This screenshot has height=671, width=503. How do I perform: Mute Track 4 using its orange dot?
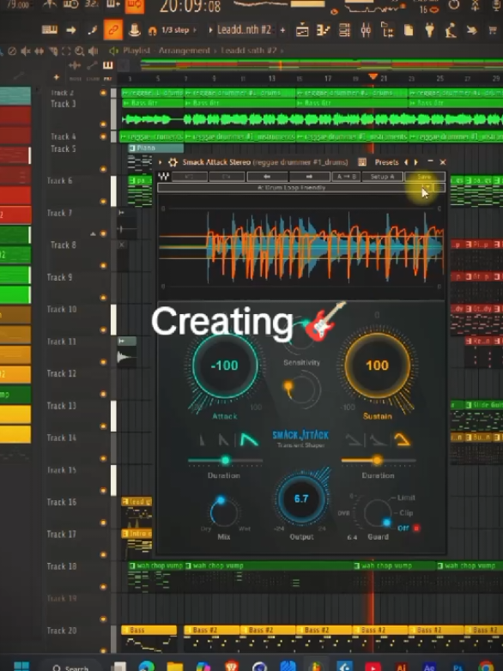(103, 136)
